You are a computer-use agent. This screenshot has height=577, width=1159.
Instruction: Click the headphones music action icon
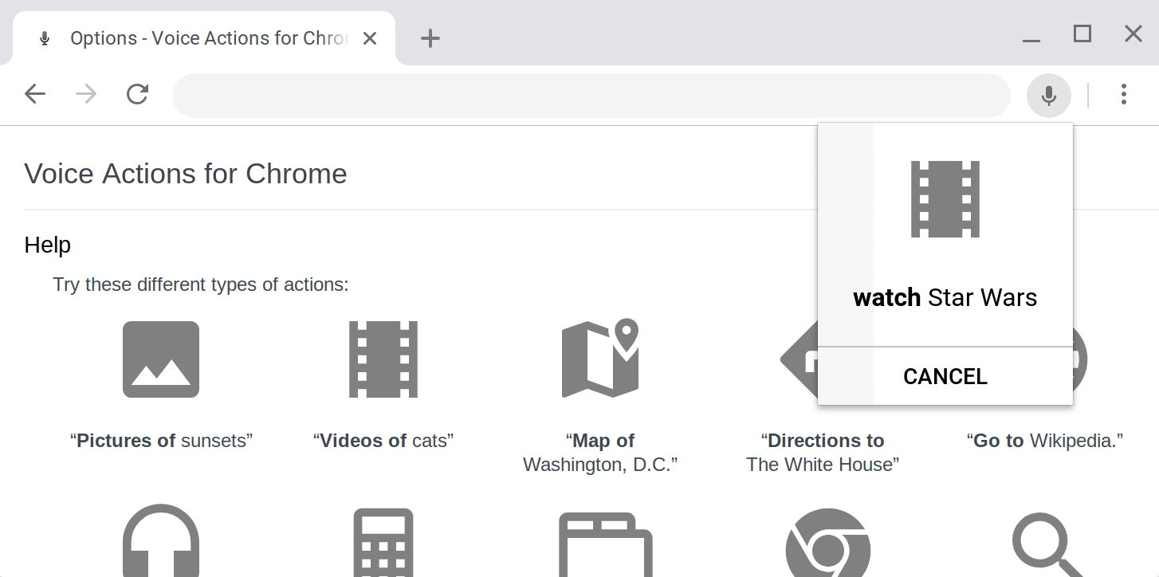161,540
